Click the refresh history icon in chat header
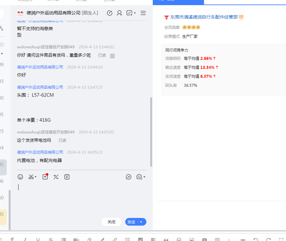The height and width of the screenshot is (241, 286). (110, 13)
